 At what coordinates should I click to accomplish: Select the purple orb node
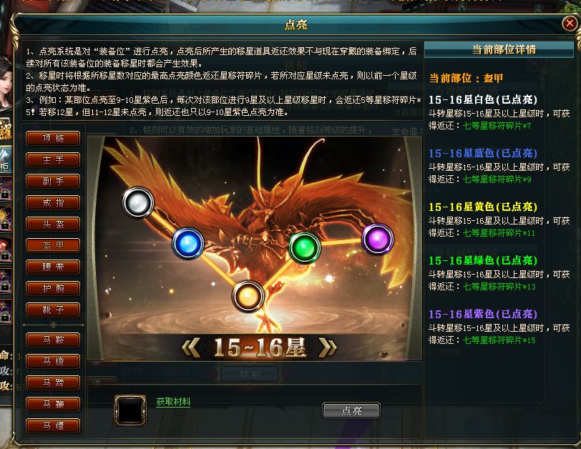(x=377, y=239)
